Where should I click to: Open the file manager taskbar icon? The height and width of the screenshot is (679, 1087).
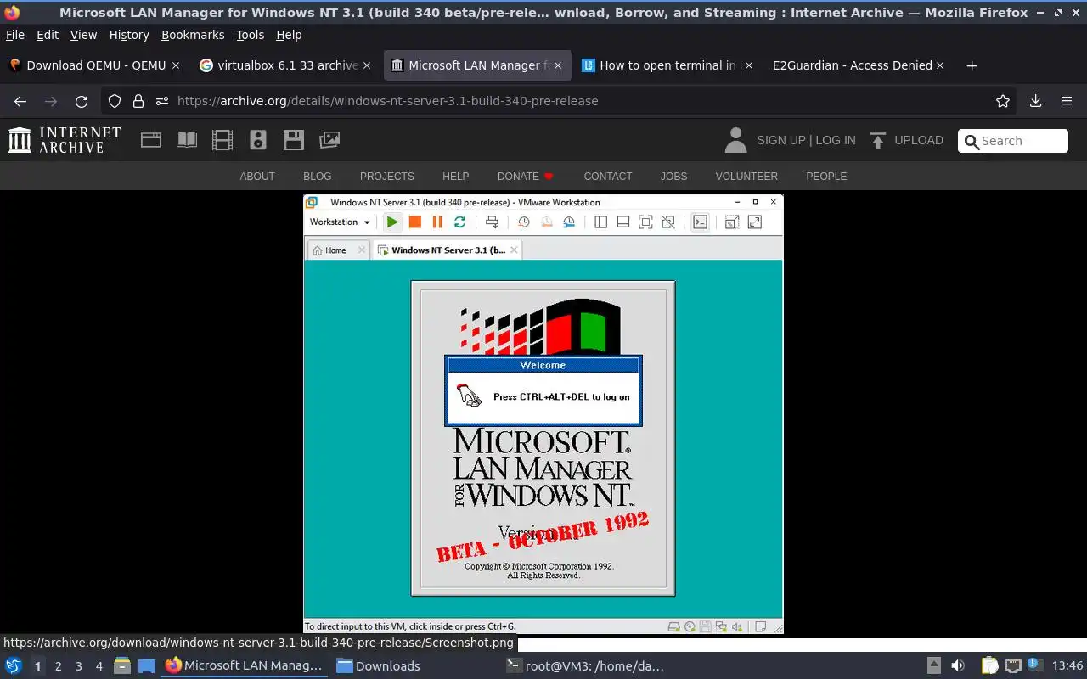click(x=122, y=665)
